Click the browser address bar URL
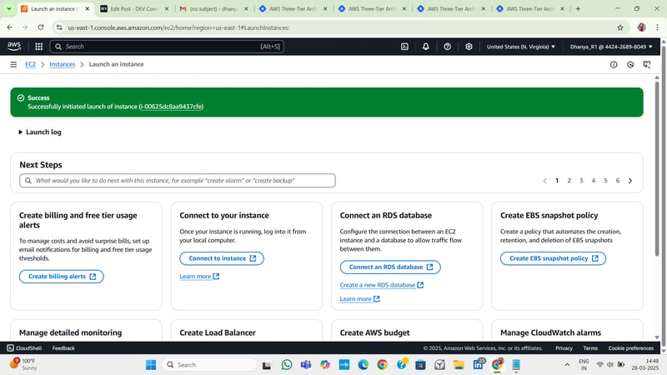Image resolution: width=667 pixels, height=375 pixels. (178, 27)
